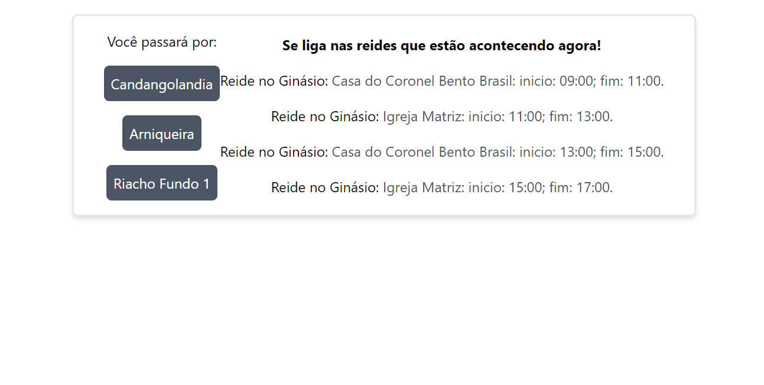Screen dimensions: 764x385
Task: Click the bottom 'Reide no Ginásio' label
Action: (x=324, y=187)
